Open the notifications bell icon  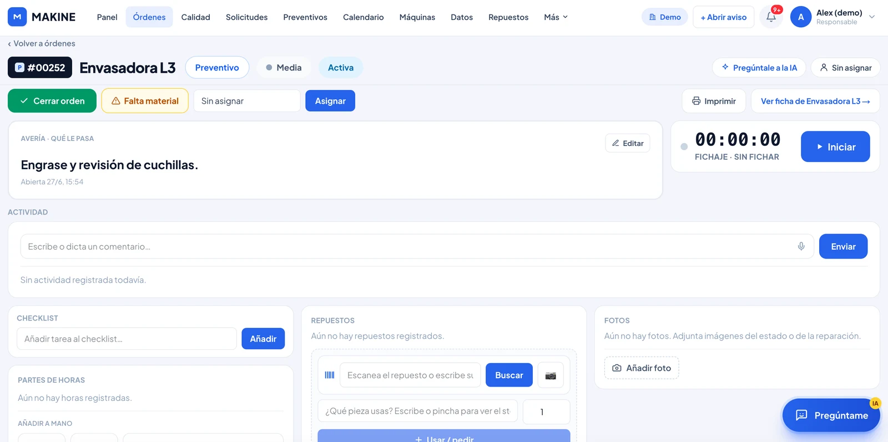771,17
